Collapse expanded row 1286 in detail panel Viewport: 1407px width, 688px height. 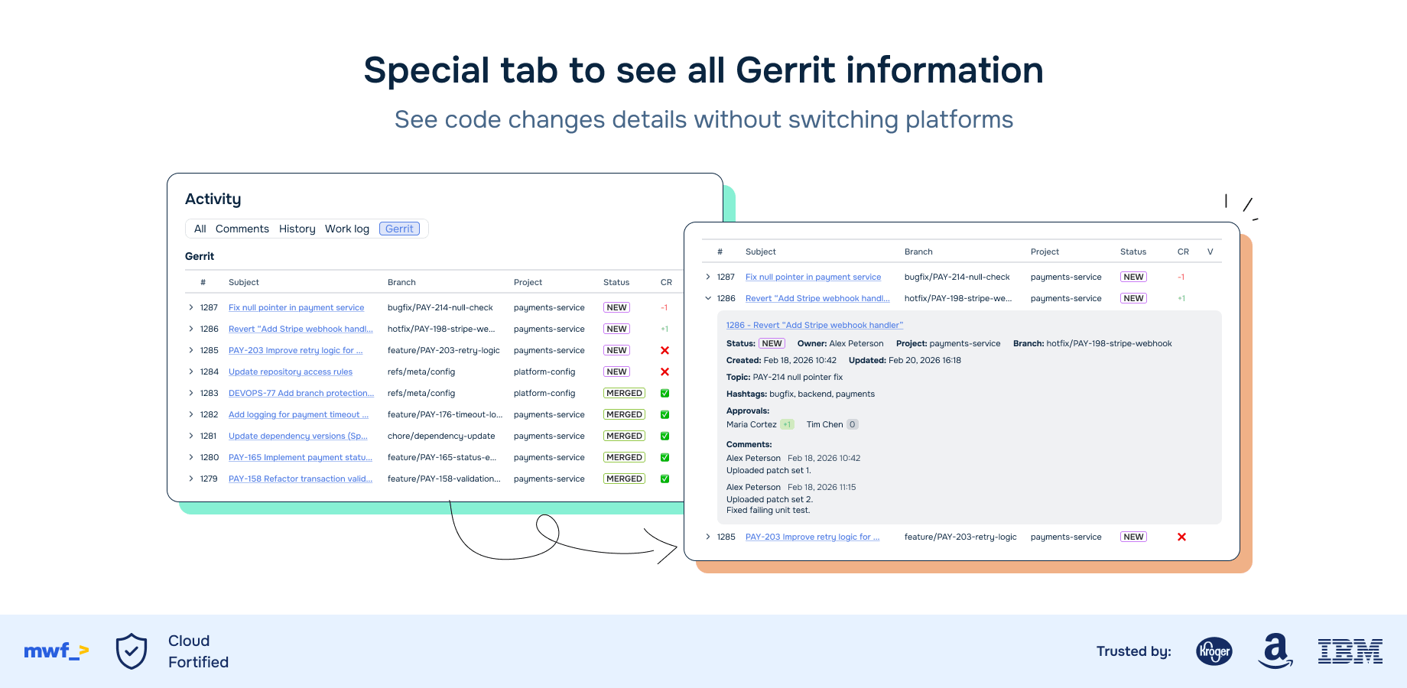(708, 298)
